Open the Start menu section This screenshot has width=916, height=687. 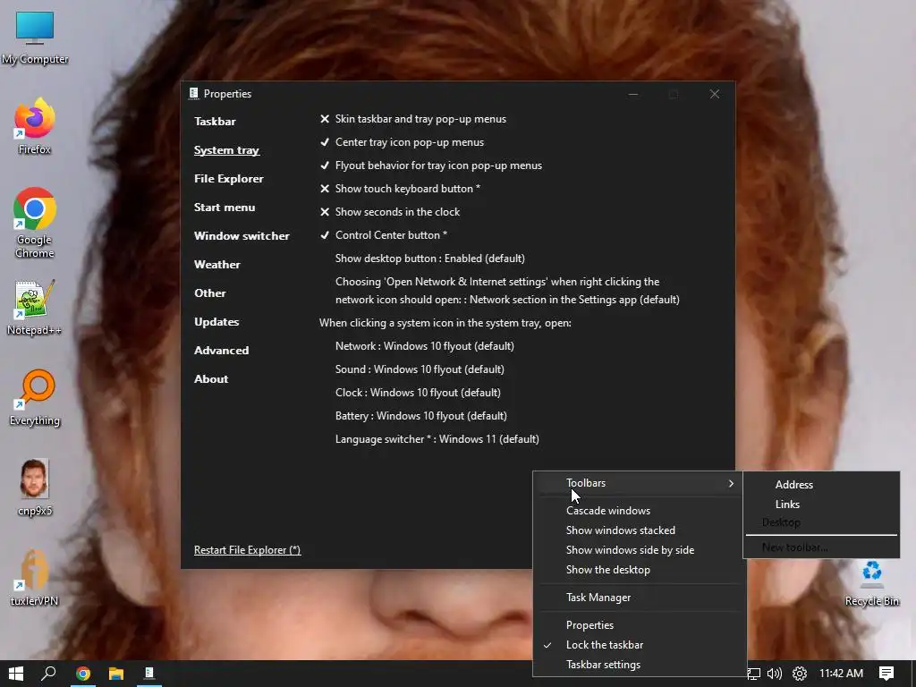click(x=225, y=208)
